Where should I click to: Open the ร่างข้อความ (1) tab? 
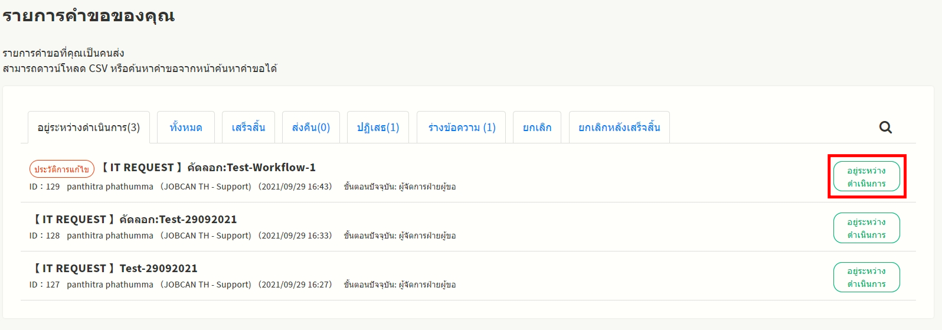tap(462, 128)
